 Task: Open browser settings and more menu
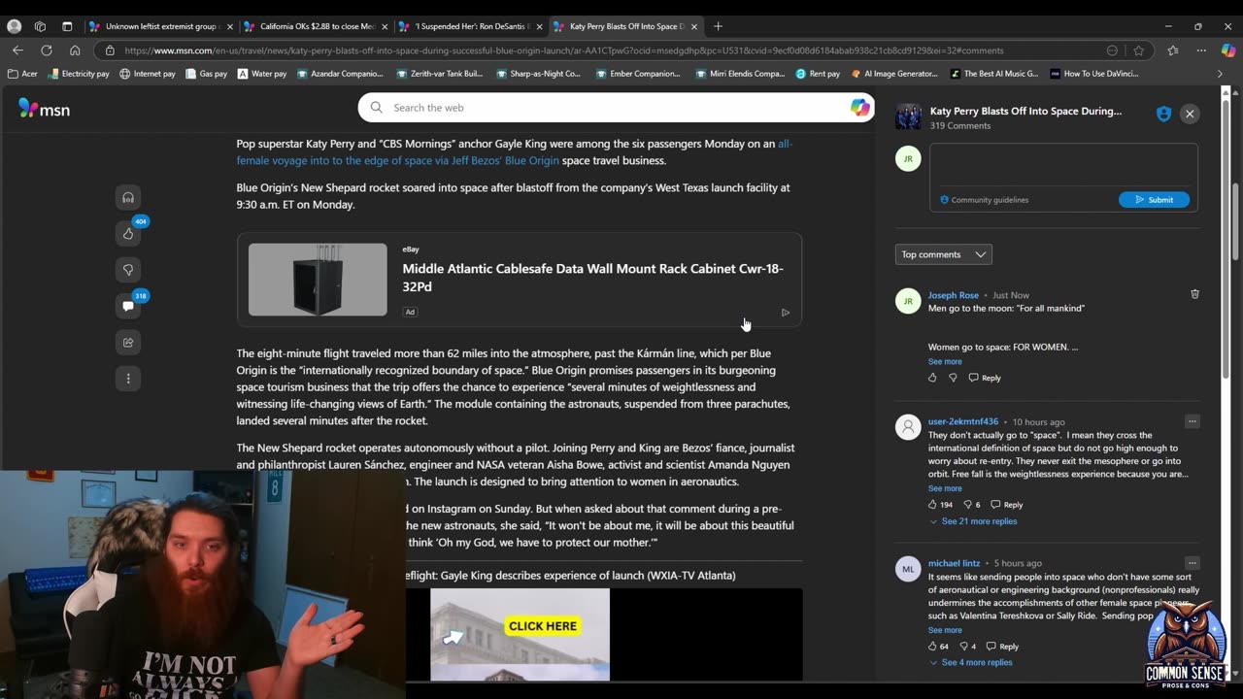[1201, 50]
